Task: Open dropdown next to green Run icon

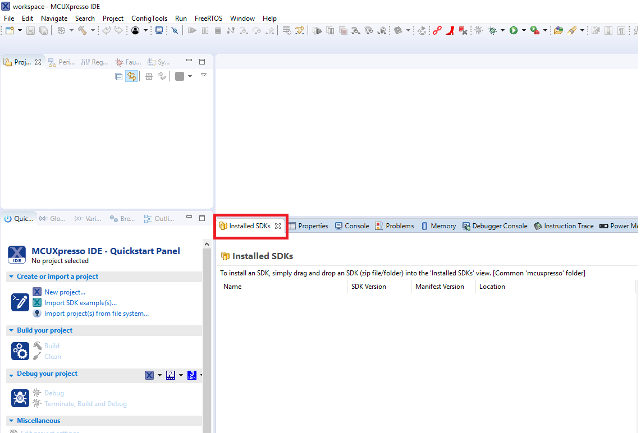Action: 524,30
